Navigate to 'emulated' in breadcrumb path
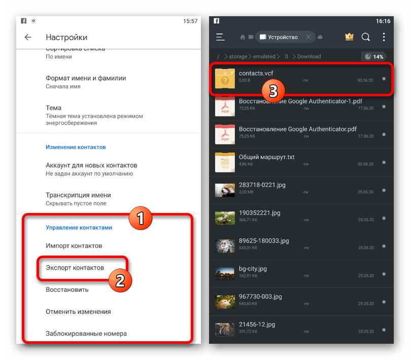Screen dimensions: 410x360 (x=264, y=57)
